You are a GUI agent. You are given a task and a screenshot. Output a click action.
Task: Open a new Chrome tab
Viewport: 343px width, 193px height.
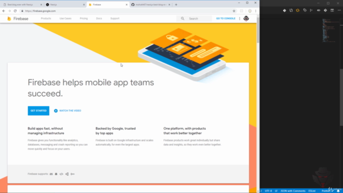point(176,5)
